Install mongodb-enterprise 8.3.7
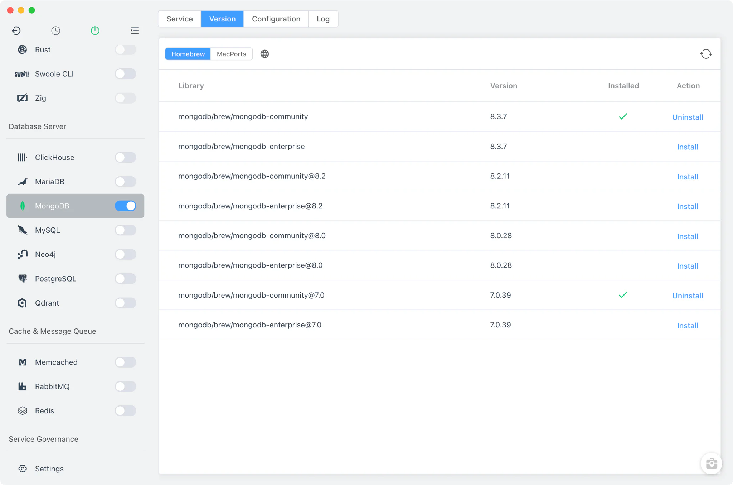 688,147
